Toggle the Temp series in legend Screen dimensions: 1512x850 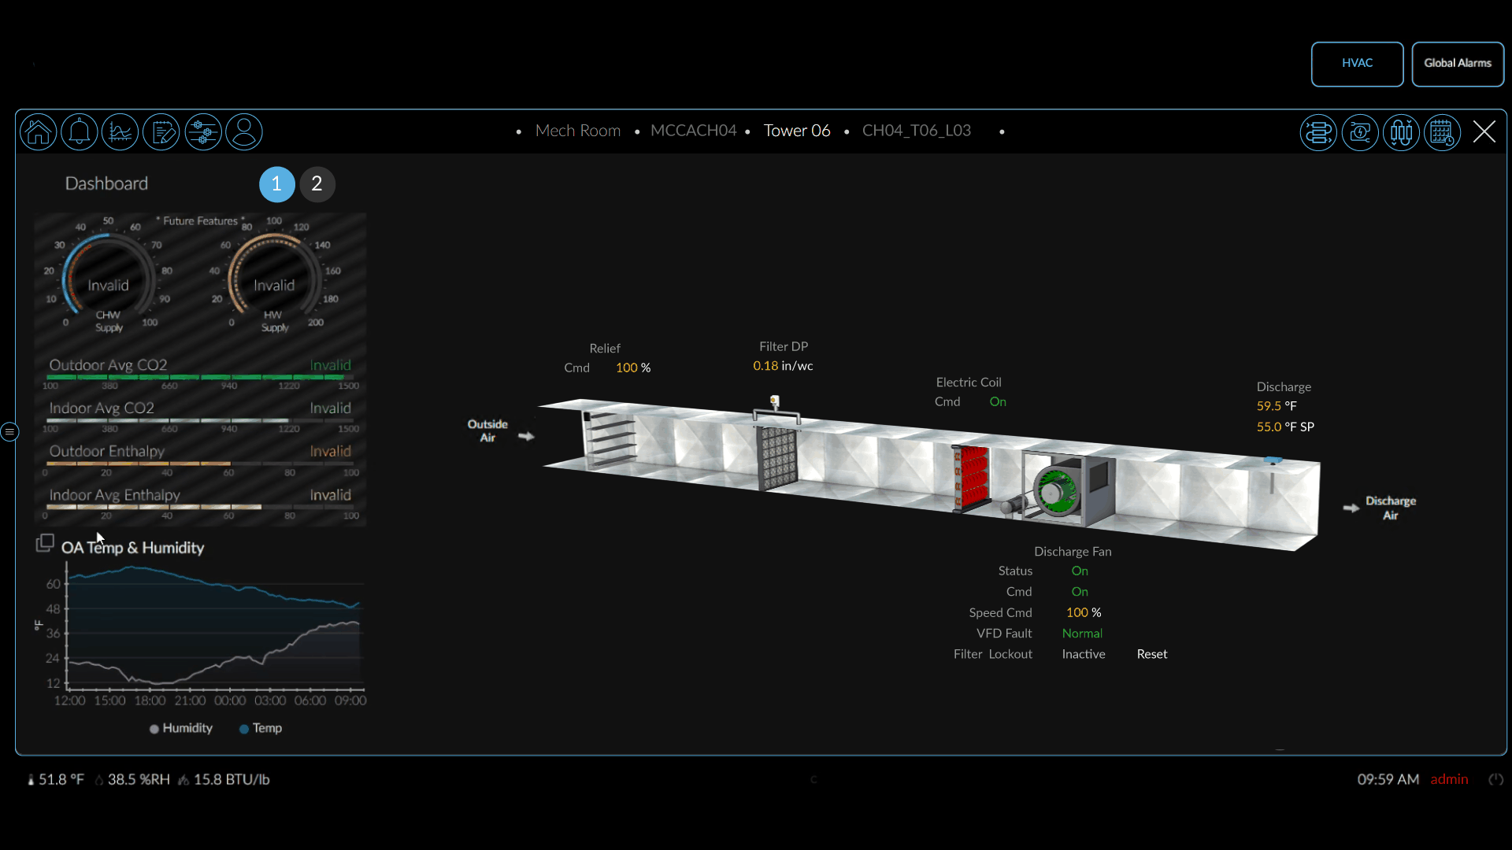point(261,728)
